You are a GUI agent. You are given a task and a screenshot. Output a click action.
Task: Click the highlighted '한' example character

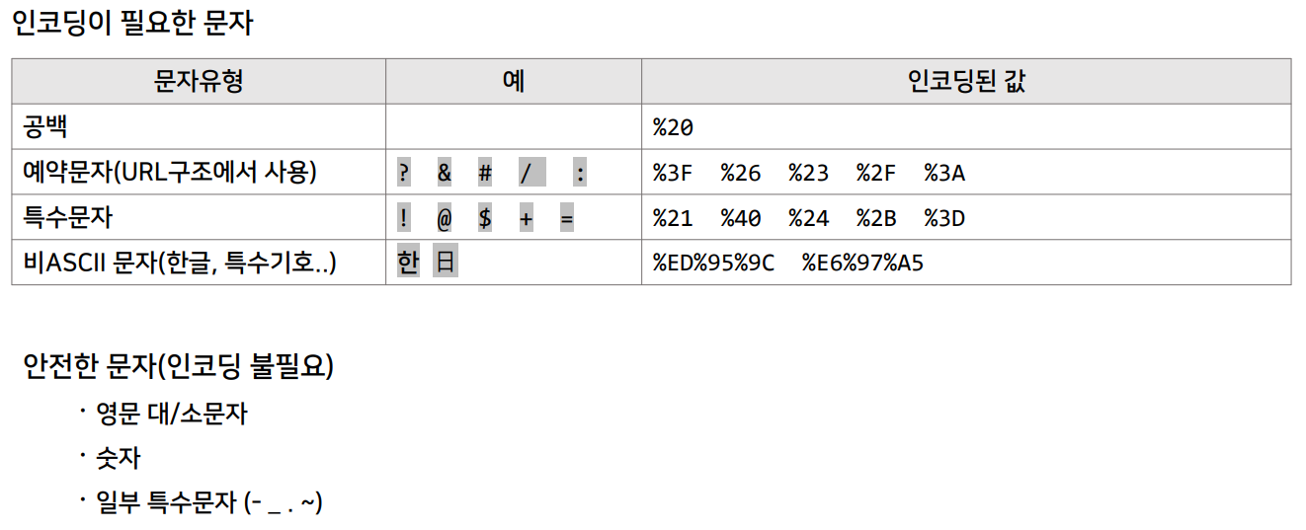click(x=407, y=263)
